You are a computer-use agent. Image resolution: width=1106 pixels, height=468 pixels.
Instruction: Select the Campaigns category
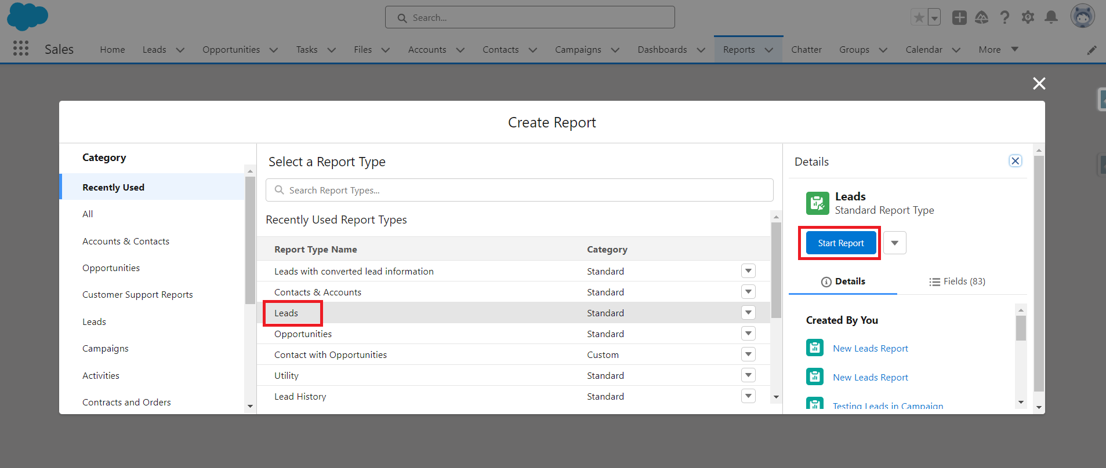point(106,348)
